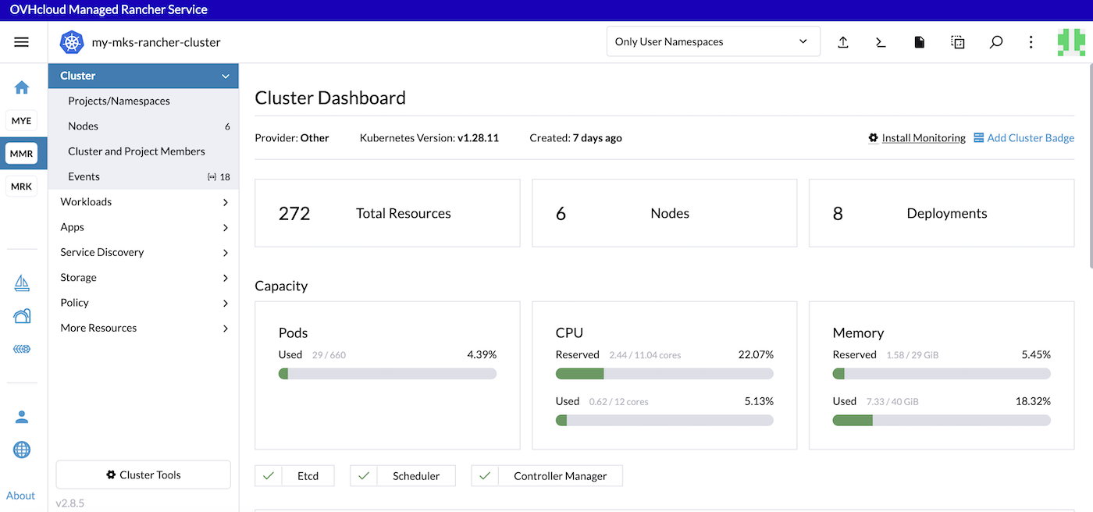Copy KubeConfig to clipboard

(x=958, y=42)
